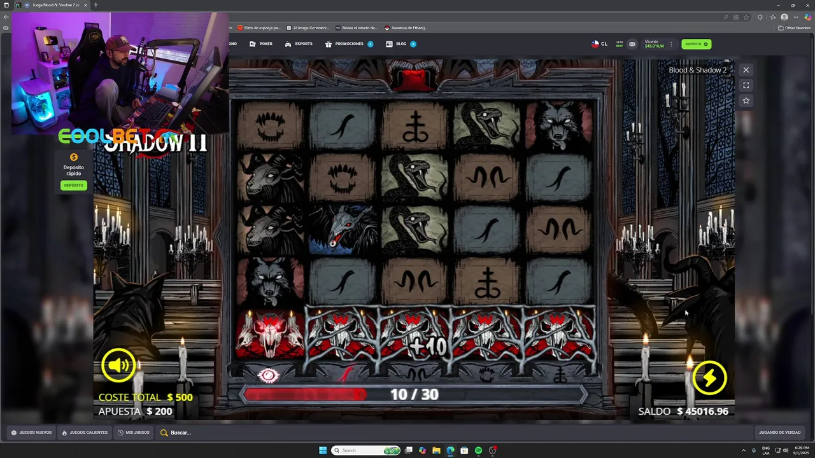The height and width of the screenshot is (458, 815).
Task: Open the Esports section
Action: click(x=299, y=44)
